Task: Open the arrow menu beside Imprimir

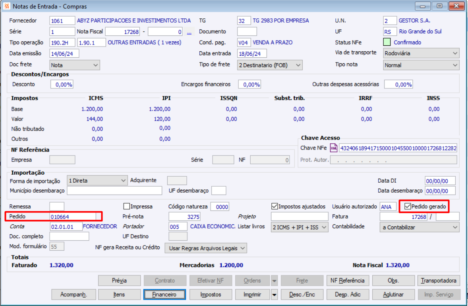Action: (x=274, y=294)
